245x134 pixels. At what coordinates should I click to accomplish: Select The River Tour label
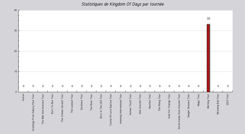click(91, 102)
